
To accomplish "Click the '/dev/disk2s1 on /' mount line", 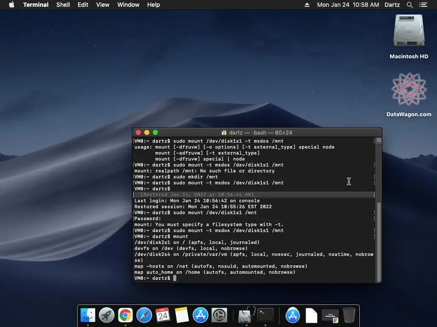I will pyautogui.click(x=197, y=242).
